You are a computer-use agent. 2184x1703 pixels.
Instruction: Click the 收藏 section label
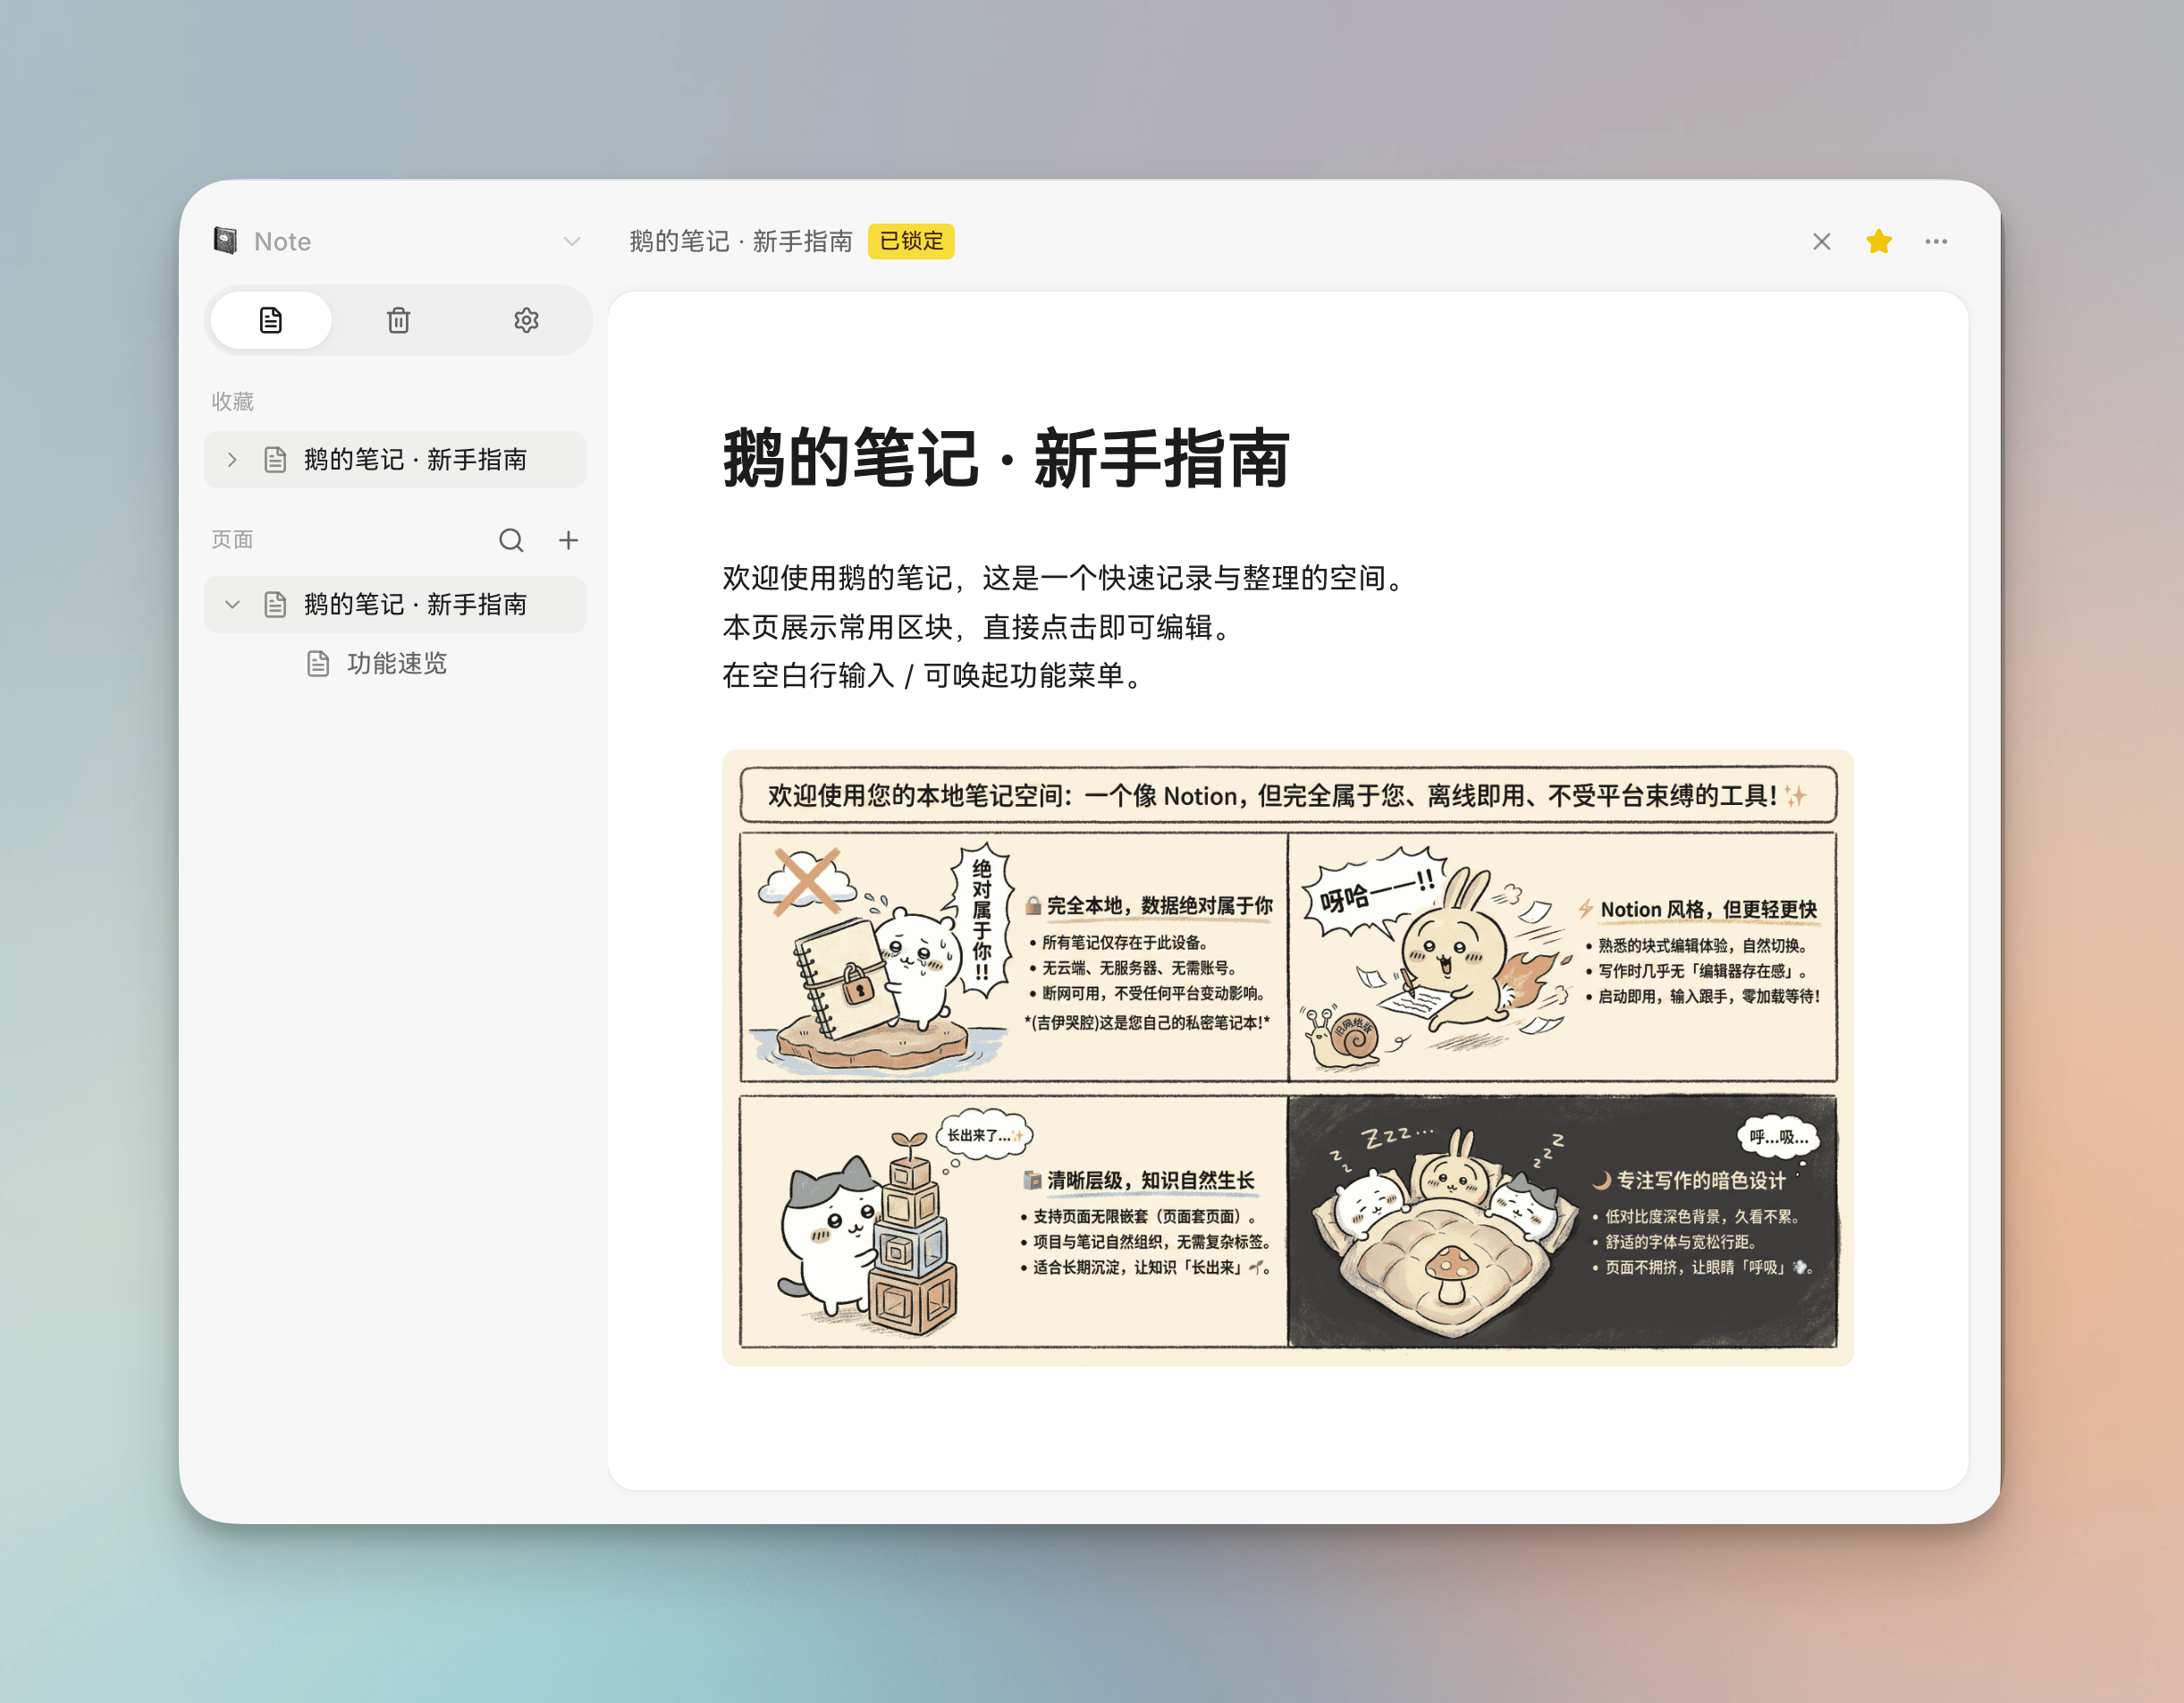click(x=232, y=402)
